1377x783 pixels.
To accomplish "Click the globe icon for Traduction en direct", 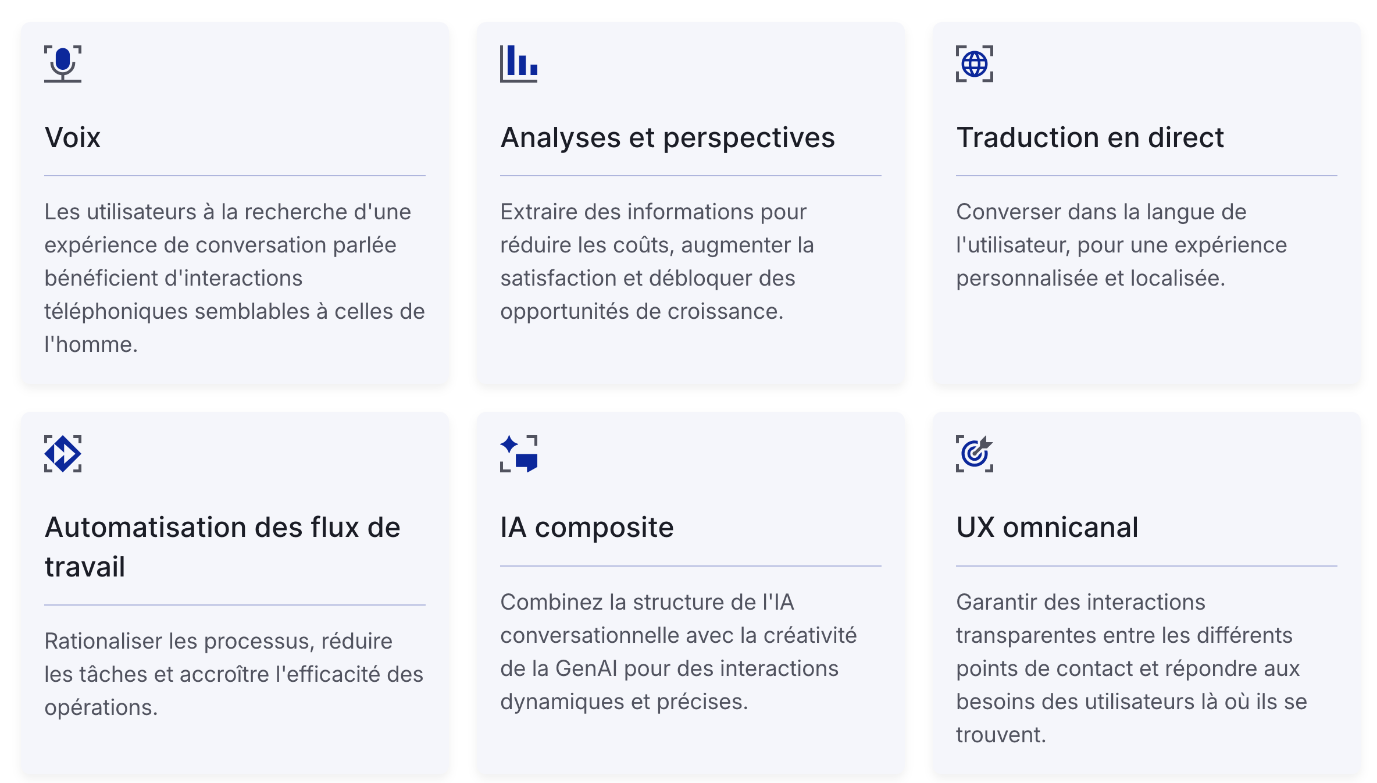I will coord(975,64).
